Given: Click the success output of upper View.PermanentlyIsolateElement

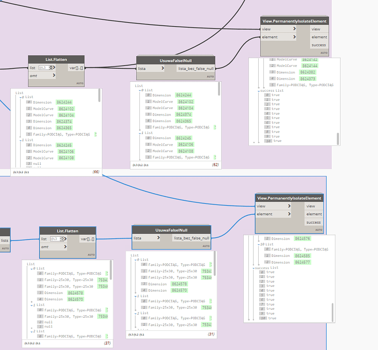Looking at the screenshot, I should 320,45.
